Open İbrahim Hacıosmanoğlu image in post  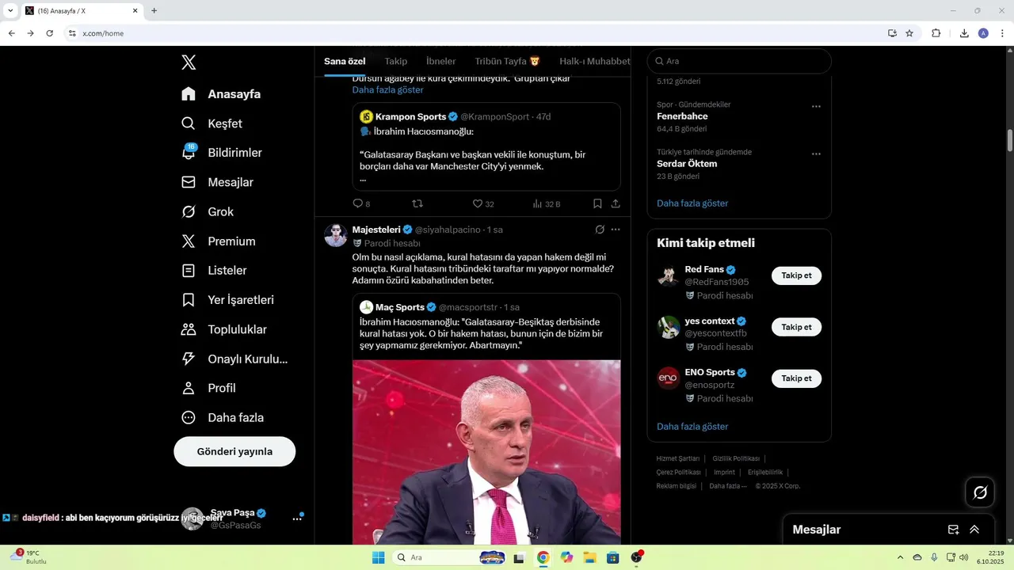click(486, 451)
